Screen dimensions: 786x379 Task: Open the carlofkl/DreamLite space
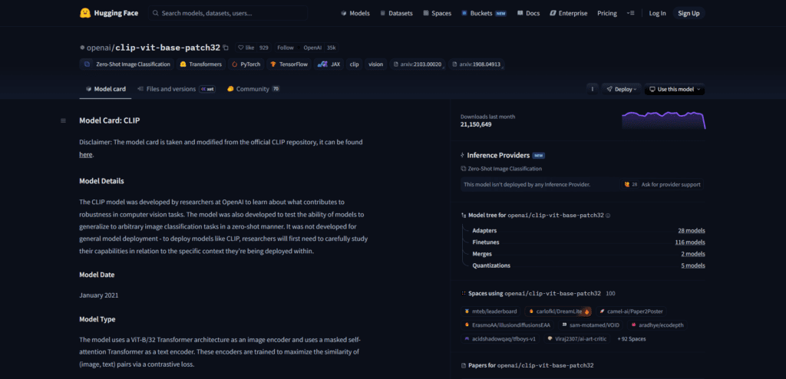click(559, 311)
